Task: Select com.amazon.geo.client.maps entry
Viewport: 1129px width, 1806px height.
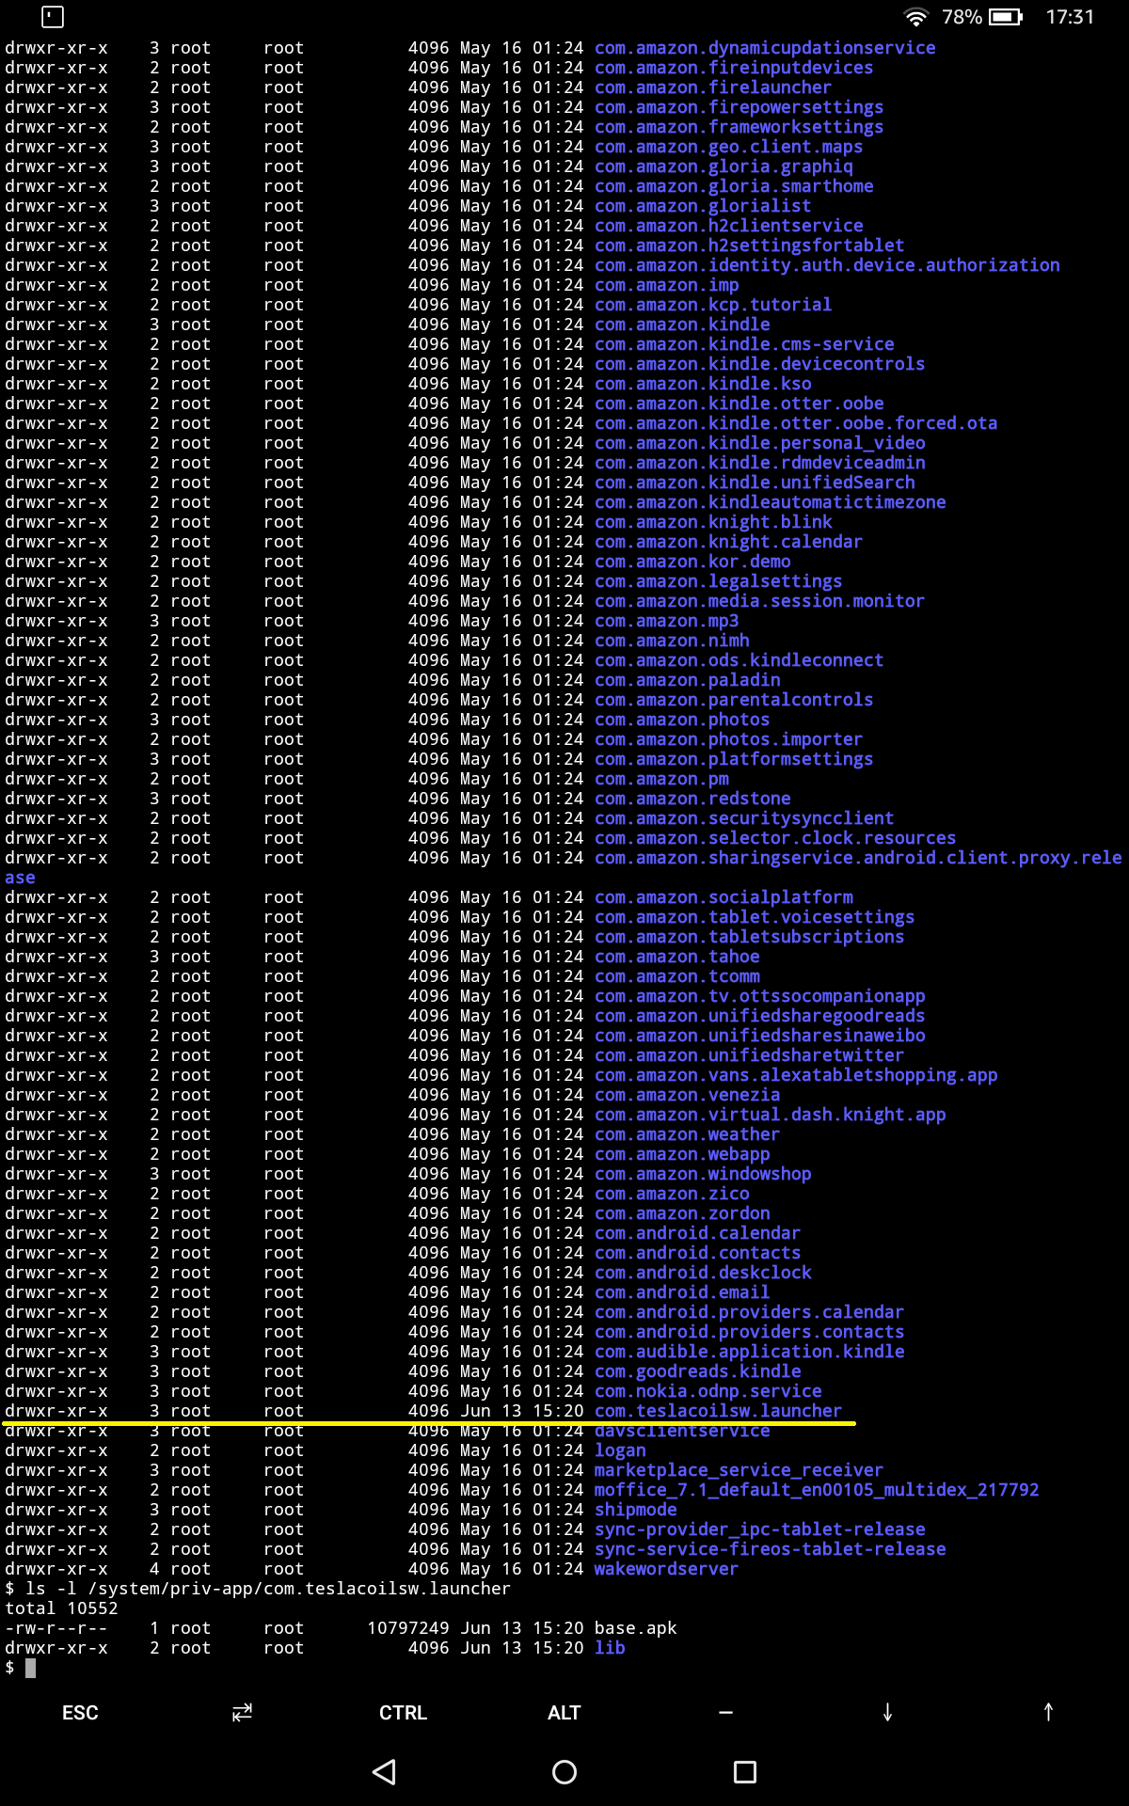Action: point(728,147)
